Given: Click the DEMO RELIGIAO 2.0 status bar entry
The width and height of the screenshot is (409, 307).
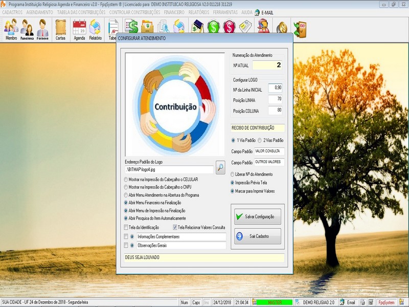Looking at the screenshot, I should (x=319, y=302).
